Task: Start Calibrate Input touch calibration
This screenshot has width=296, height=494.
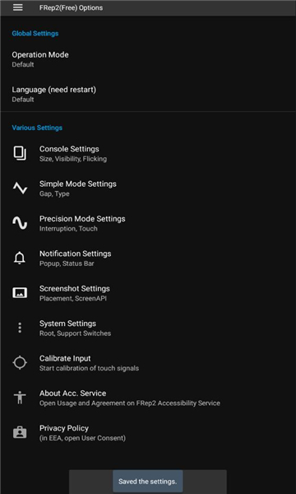Action: tap(148, 363)
